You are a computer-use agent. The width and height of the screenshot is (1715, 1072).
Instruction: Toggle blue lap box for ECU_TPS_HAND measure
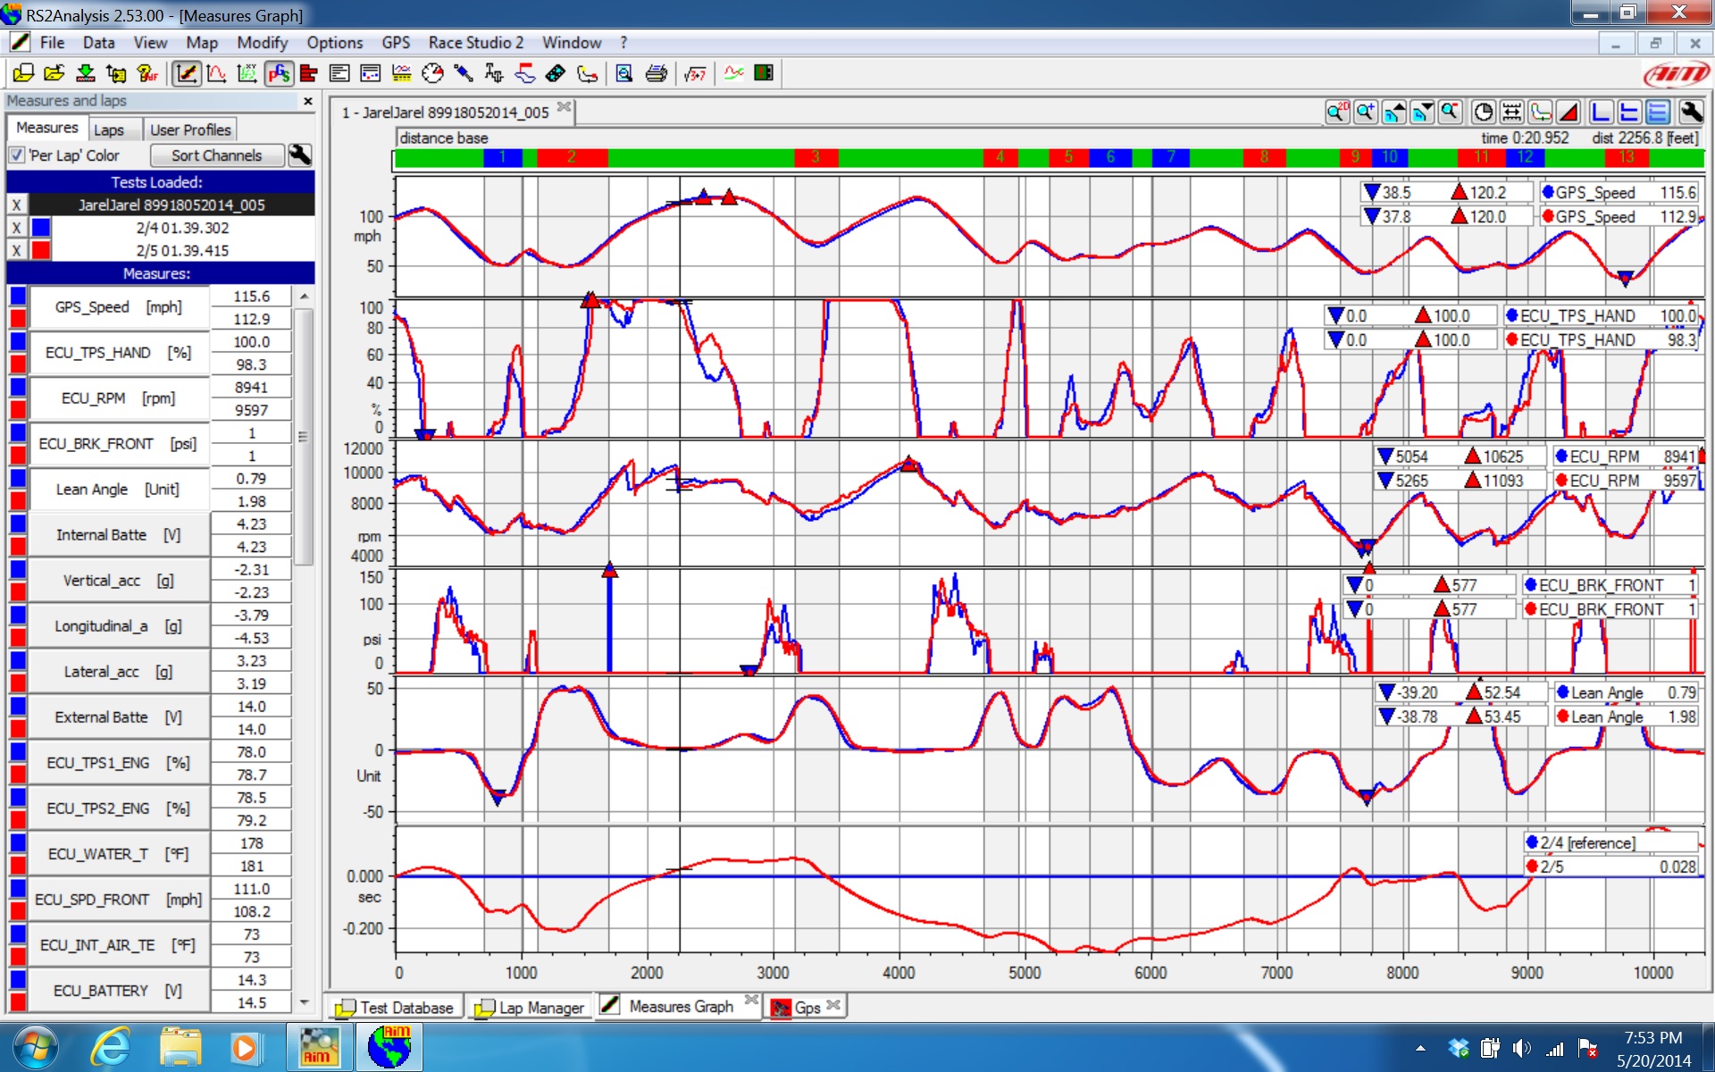point(17,341)
